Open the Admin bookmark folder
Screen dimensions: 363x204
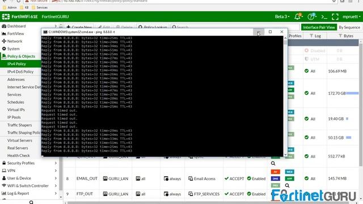pyautogui.click(x=10, y=7)
